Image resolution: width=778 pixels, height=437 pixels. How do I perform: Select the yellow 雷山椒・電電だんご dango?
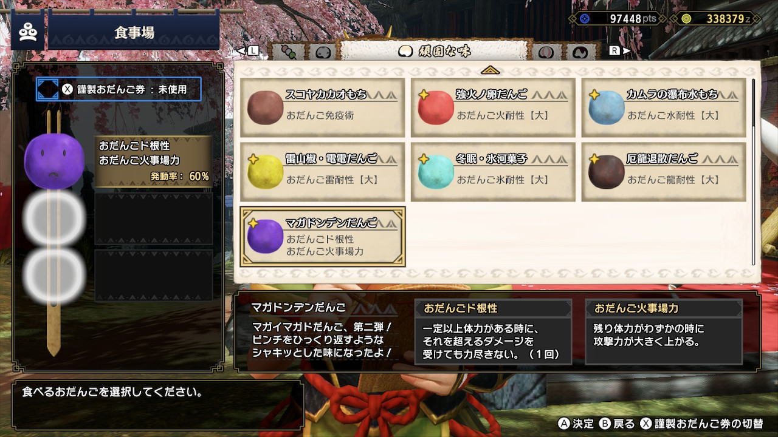tap(322, 172)
